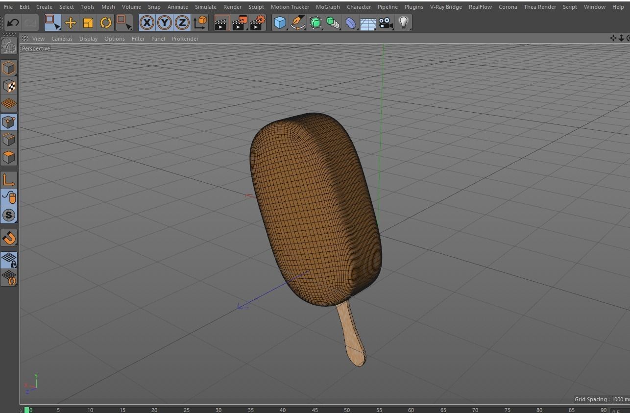Open the MoGraph menu
The image size is (630, 413).
click(x=328, y=7)
